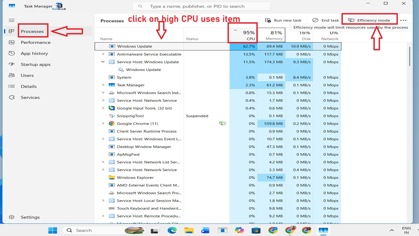This screenshot has width=419, height=236.
Task: Open Task Manager Settings
Action: [x=30, y=217]
